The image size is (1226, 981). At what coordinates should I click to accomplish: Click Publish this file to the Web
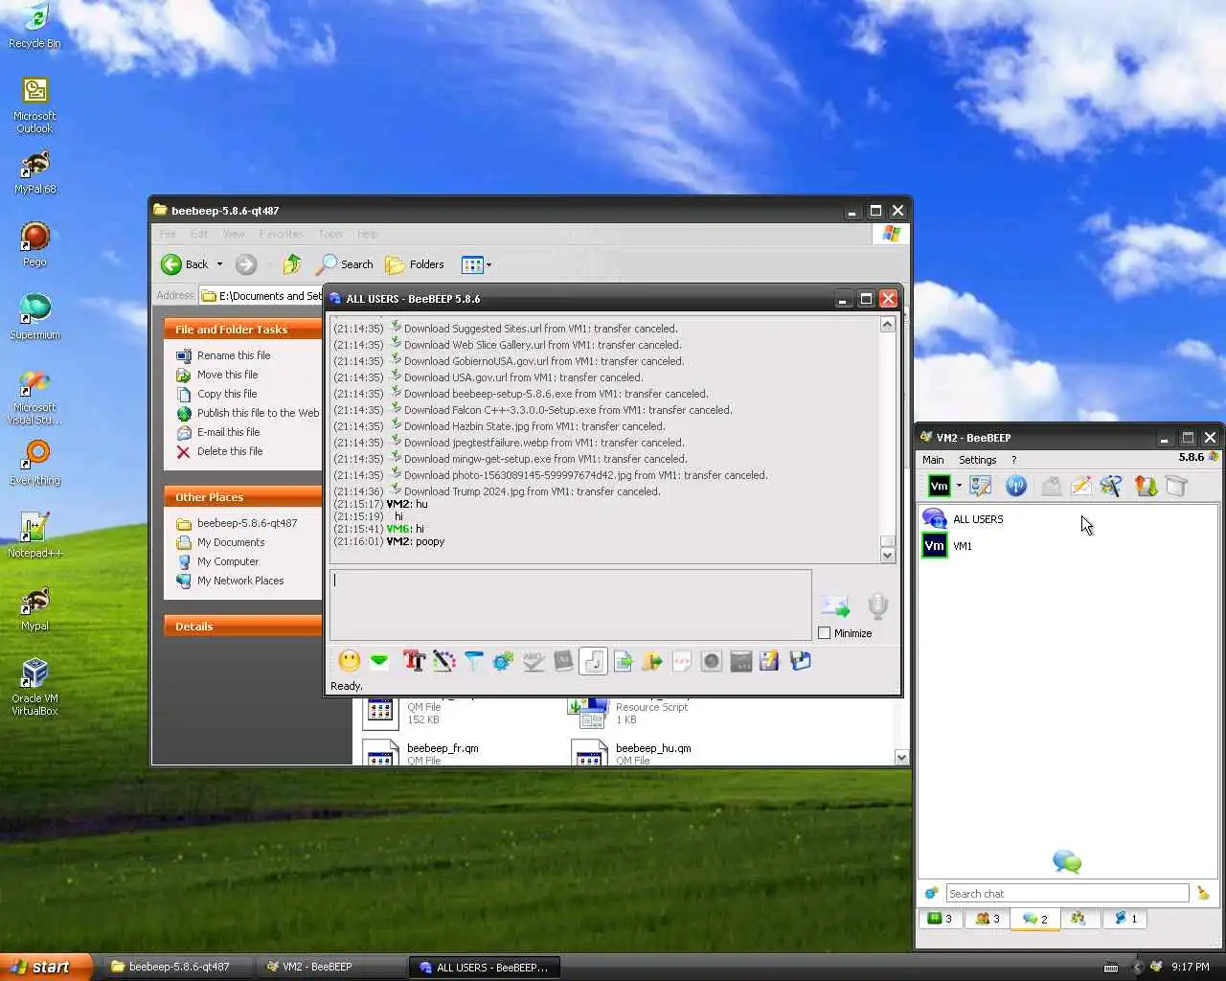pos(258,413)
